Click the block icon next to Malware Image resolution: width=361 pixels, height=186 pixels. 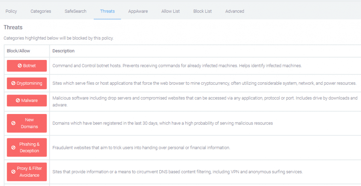(18, 101)
